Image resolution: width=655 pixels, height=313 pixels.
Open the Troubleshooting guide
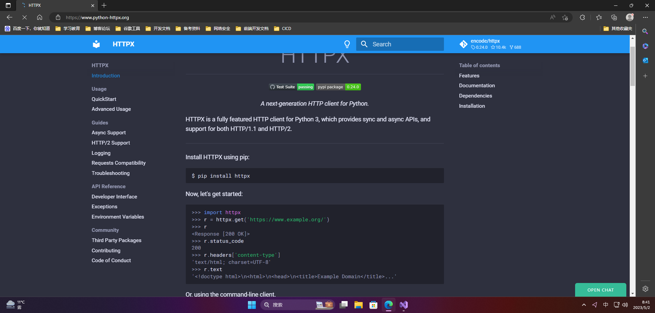110,173
